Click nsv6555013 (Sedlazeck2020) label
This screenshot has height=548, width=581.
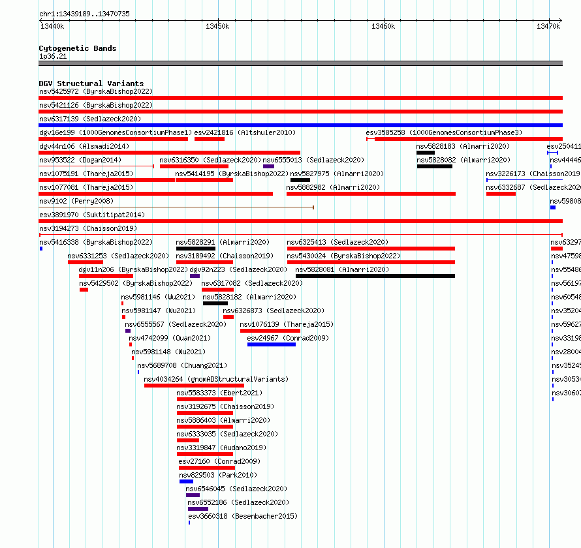coord(313,160)
